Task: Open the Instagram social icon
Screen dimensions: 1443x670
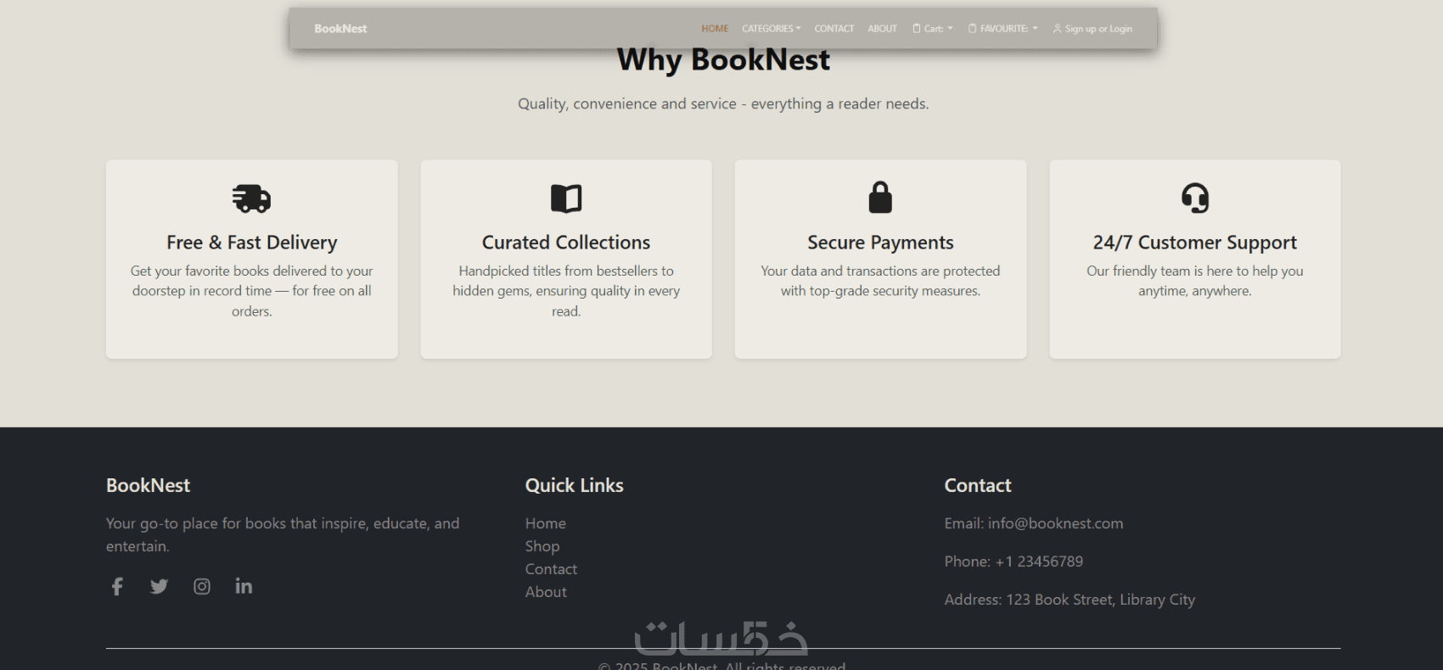Action: (x=202, y=587)
